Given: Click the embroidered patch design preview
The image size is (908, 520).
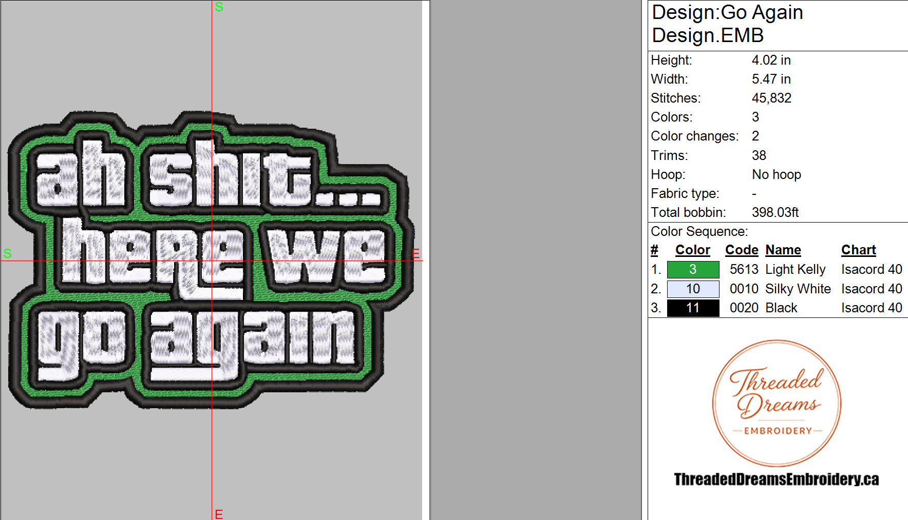Looking at the screenshot, I should tap(211, 260).
